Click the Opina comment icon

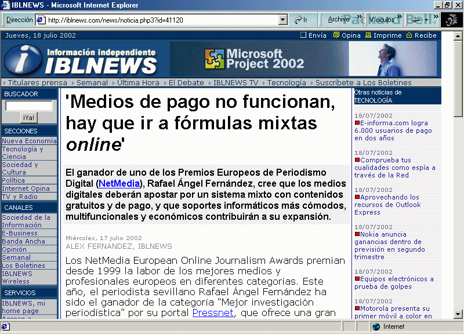tap(336, 35)
